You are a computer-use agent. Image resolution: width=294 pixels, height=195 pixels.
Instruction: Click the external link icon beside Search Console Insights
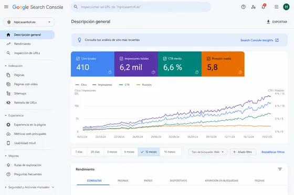[277, 40]
